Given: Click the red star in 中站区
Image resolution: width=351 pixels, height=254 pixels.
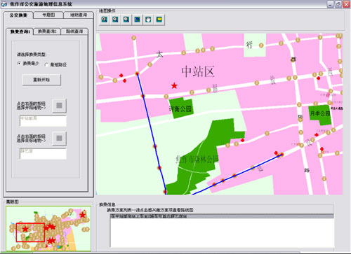Looking at the screenshot, I should click(x=174, y=86).
